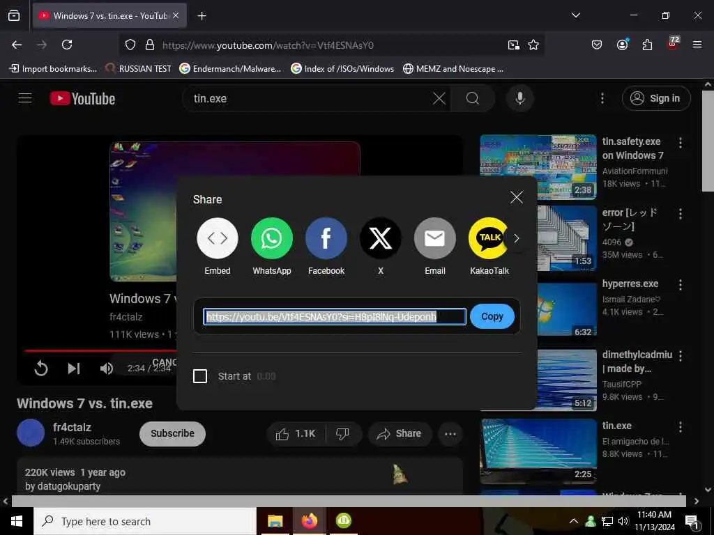Open the Firefox account icon
The image size is (714, 535).
[x=622, y=44]
